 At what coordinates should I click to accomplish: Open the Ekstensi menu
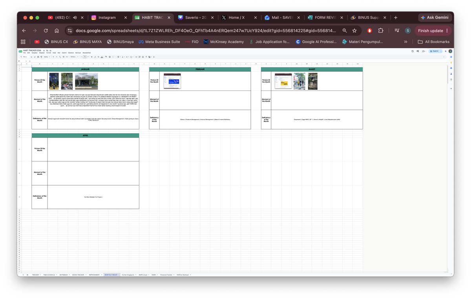pyautogui.click(x=71, y=53)
